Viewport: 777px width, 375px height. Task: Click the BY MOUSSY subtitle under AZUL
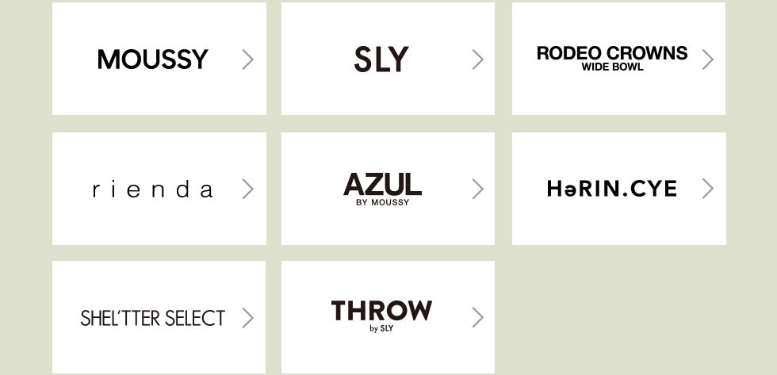coord(383,202)
